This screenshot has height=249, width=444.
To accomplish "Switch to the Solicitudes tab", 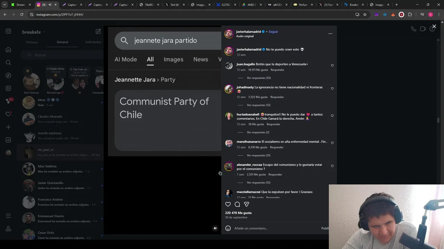I will coord(93,42).
